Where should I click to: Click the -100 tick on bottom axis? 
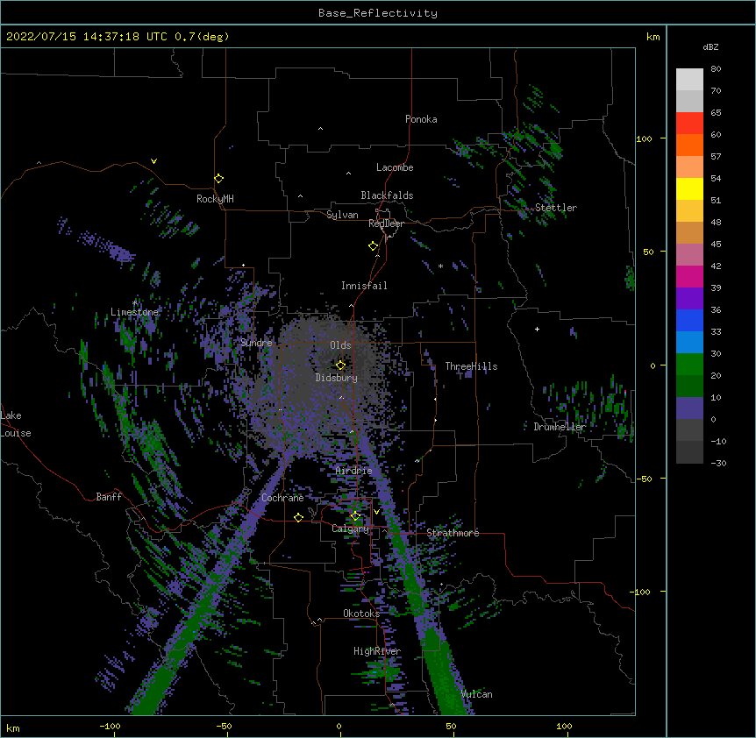click(x=110, y=726)
